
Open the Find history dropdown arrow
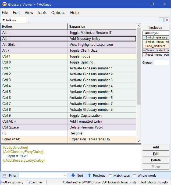pyautogui.click(x=65, y=175)
